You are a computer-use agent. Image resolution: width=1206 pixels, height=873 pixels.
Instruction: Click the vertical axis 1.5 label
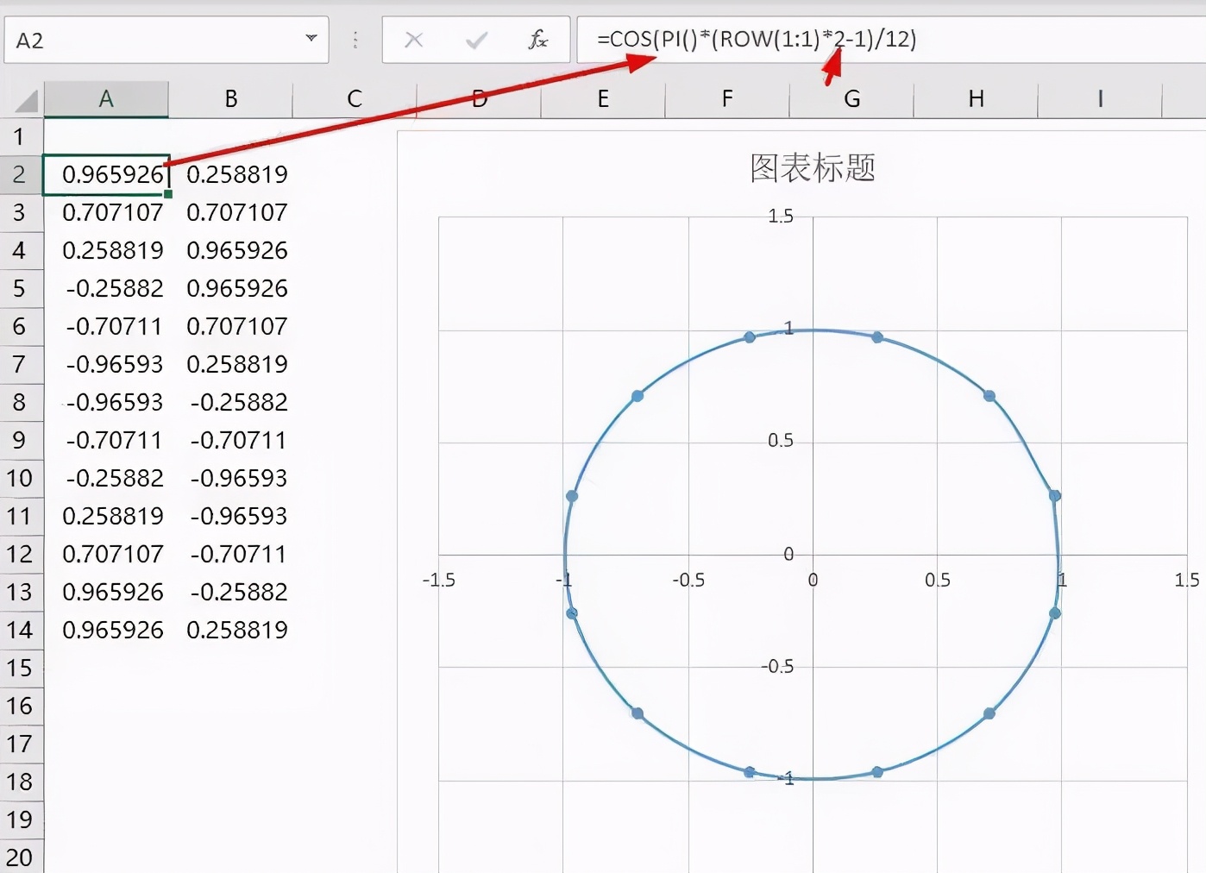pyautogui.click(x=780, y=217)
